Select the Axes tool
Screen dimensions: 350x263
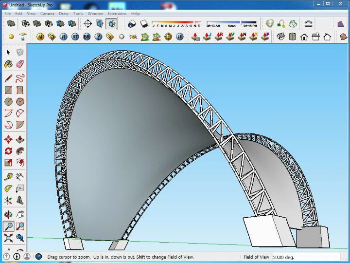tap(8, 200)
